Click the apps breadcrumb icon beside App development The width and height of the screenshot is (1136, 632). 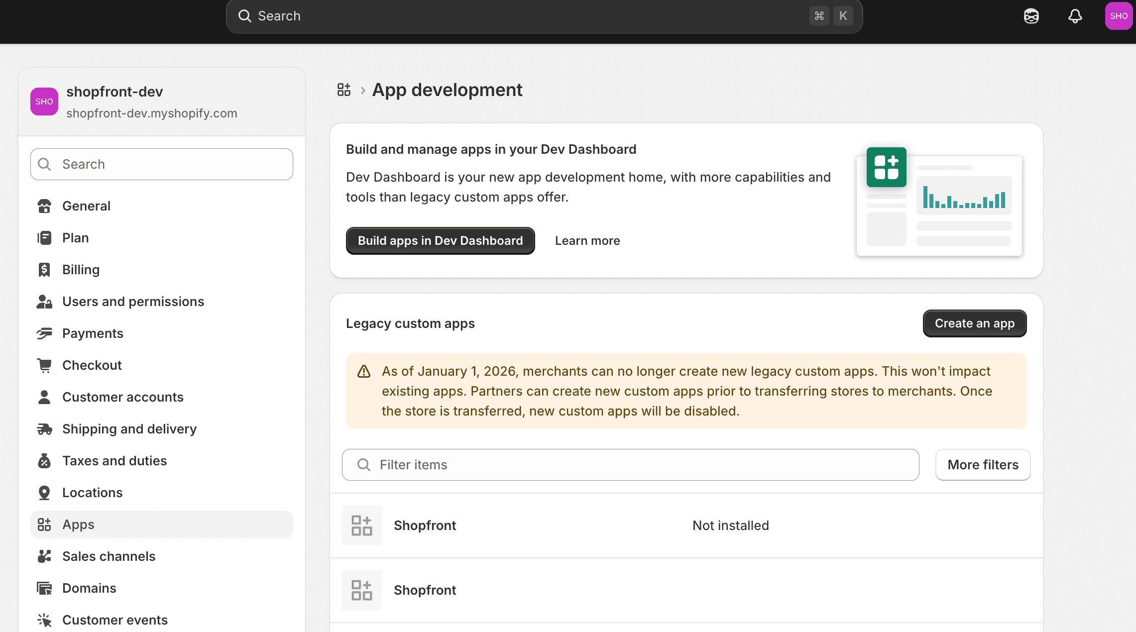pyautogui.click(x=344, y=90)
